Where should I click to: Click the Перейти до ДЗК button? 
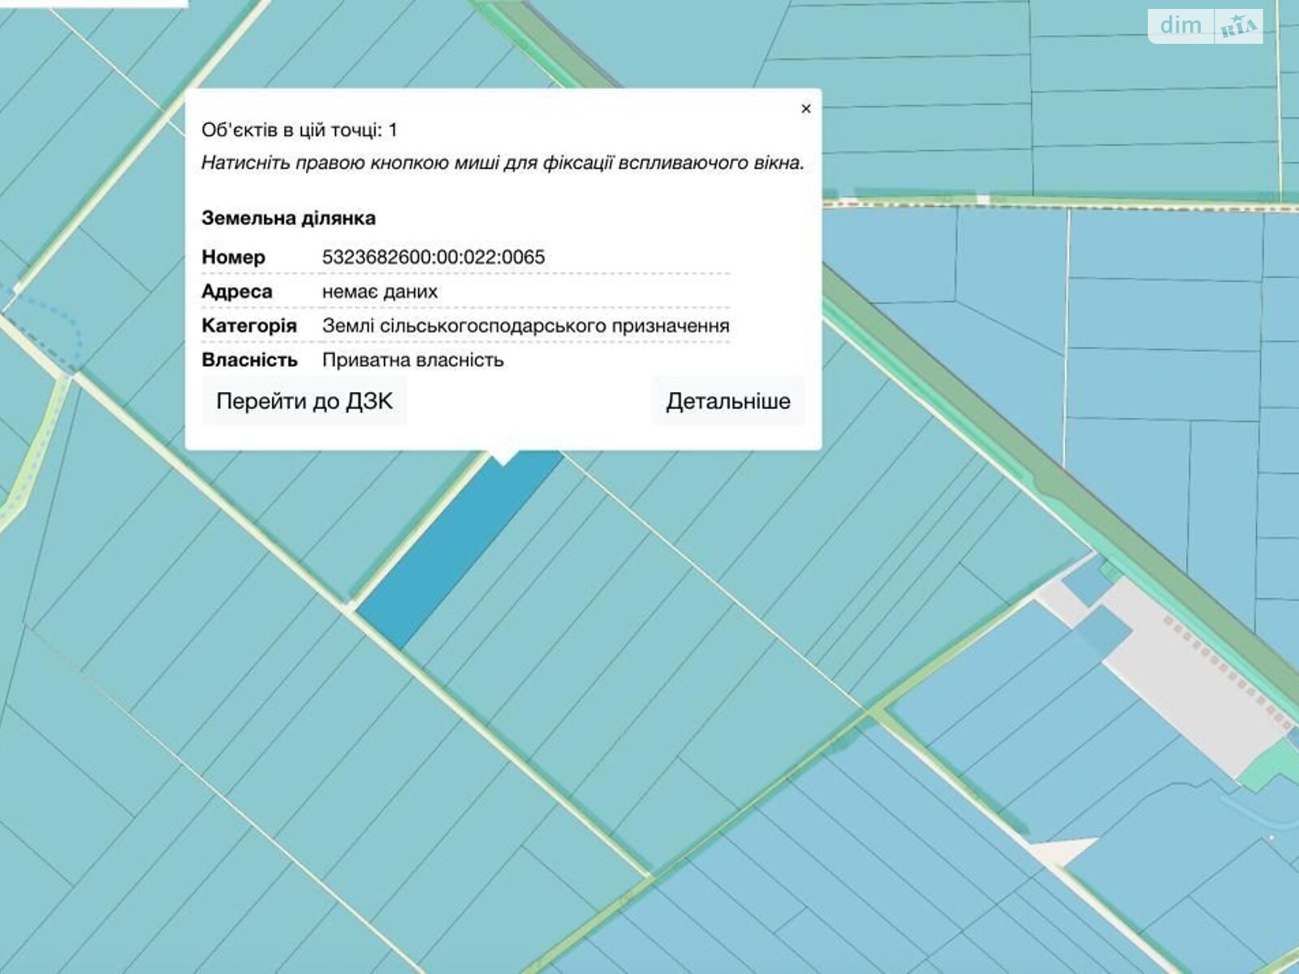(304, 402)
